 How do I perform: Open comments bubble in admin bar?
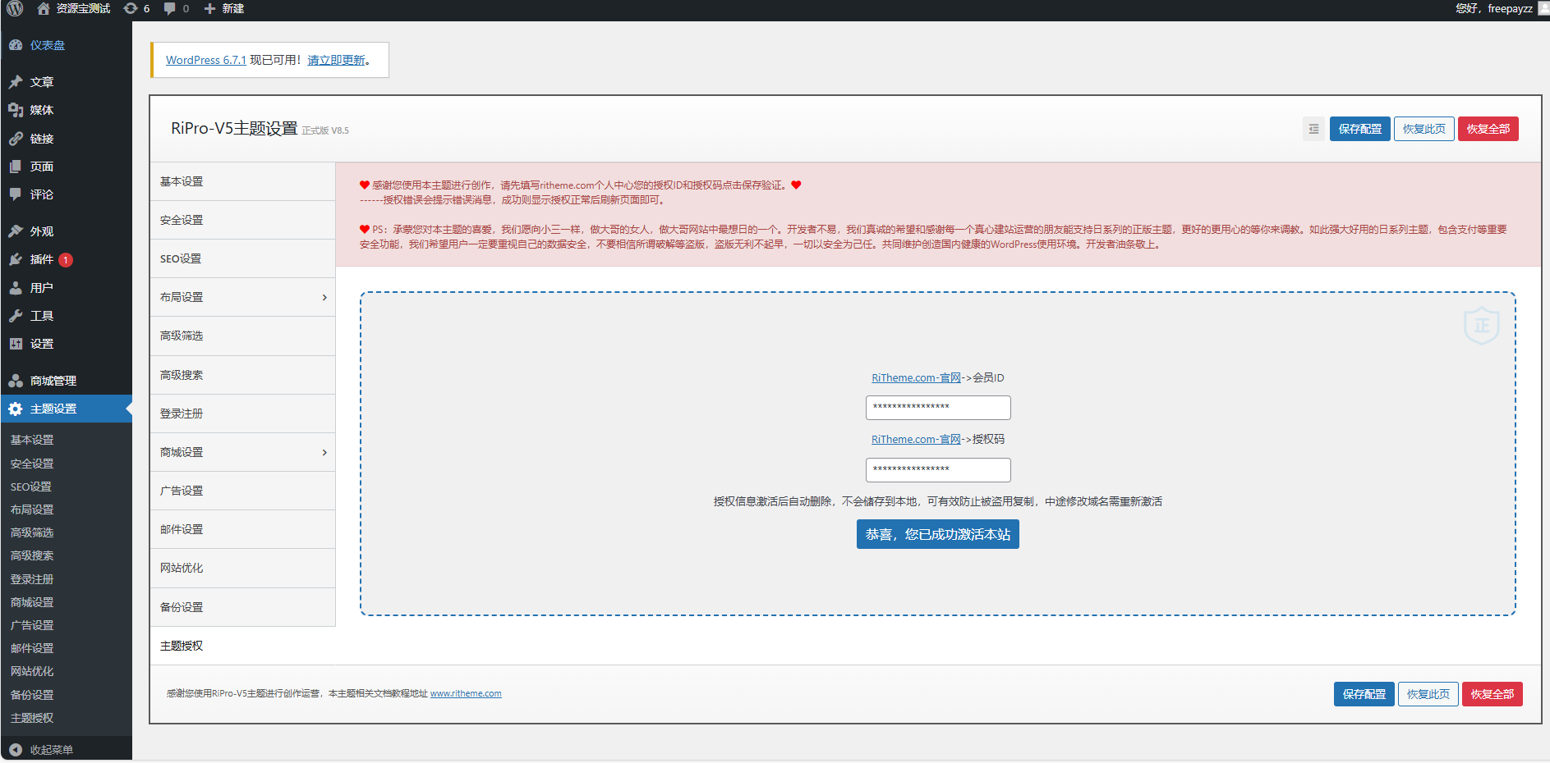[170, 8]
